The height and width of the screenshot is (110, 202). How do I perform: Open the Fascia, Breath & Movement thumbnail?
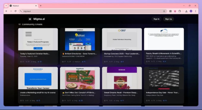pyautogui.click(x=164, y=39)
